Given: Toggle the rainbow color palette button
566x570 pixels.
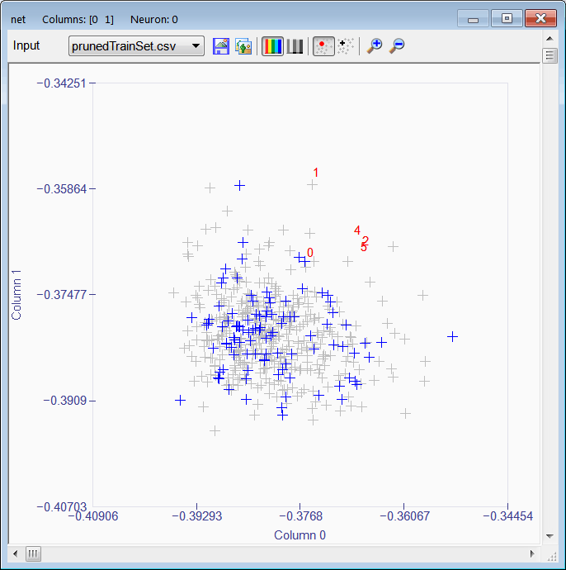Looking at the screenshot, I should [x=272, y=46].
